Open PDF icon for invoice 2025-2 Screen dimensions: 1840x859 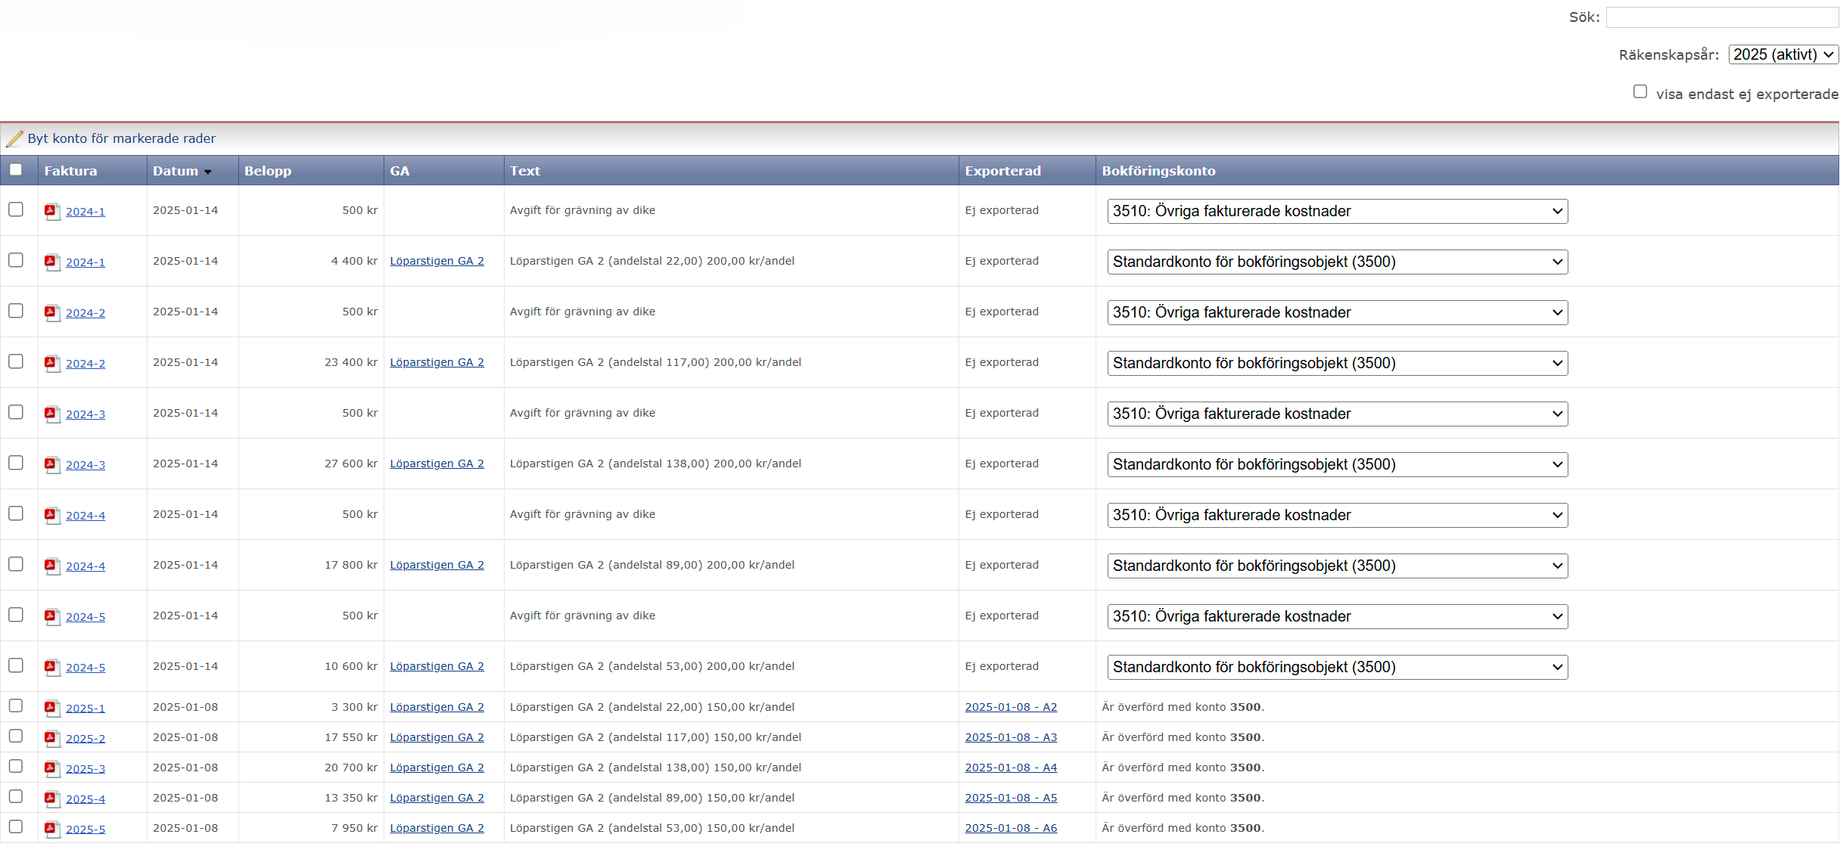[51, 738]
